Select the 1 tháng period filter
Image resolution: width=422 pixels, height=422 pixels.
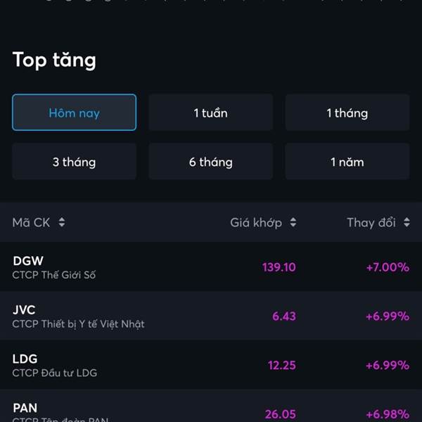tap(347, 113)
